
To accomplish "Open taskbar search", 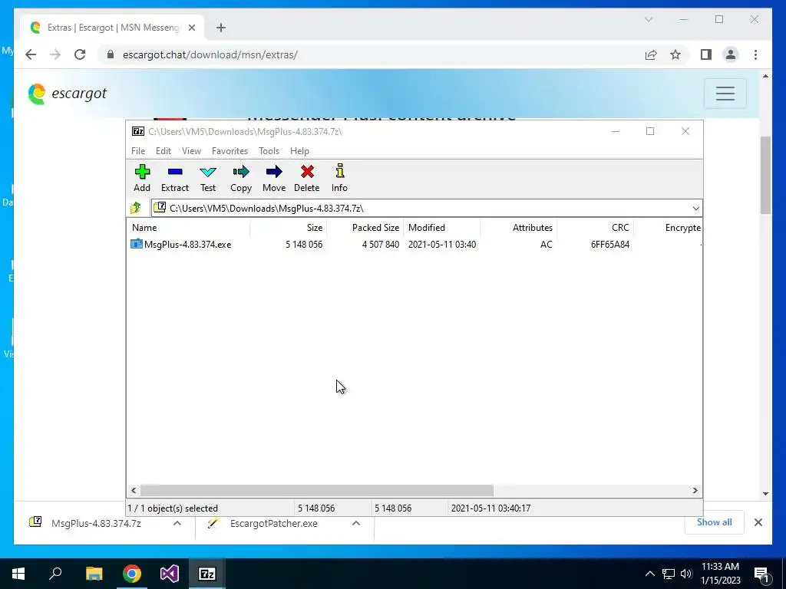I will 55,573.
